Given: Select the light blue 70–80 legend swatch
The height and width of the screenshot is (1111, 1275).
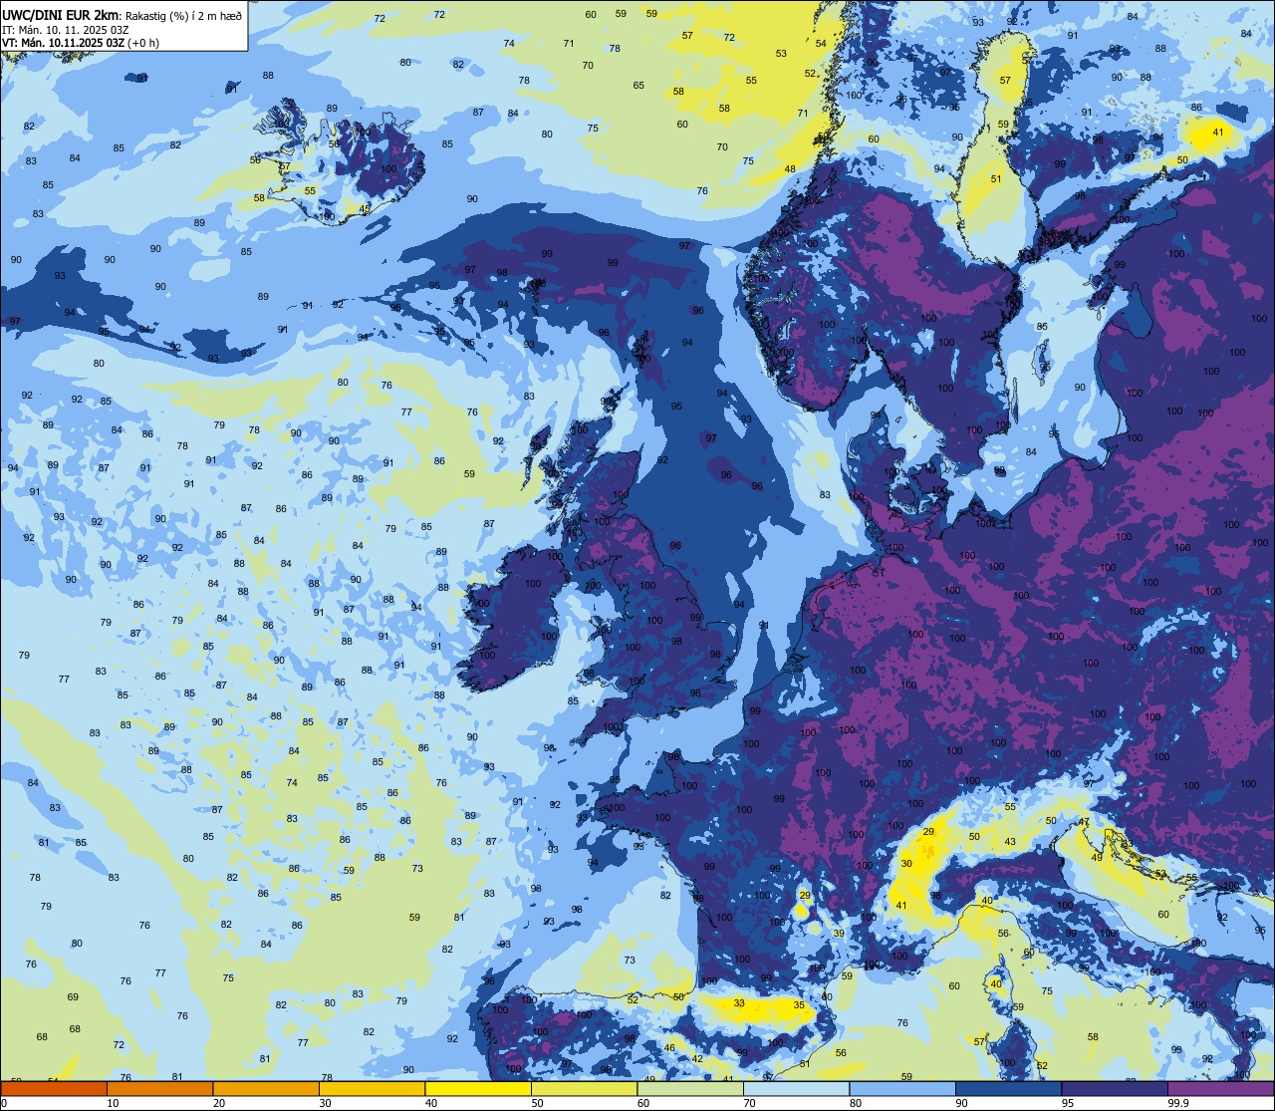Looking at the screenshot, I should 796,1088.
